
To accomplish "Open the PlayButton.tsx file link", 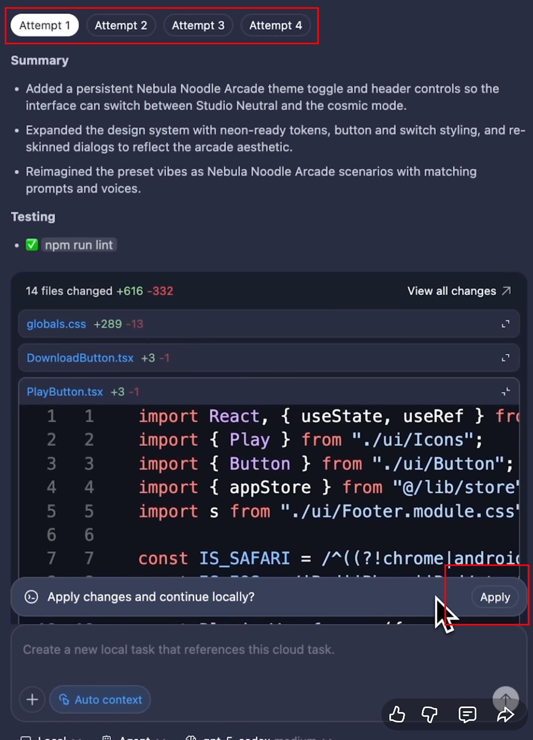I will click(x=65, y=392).
